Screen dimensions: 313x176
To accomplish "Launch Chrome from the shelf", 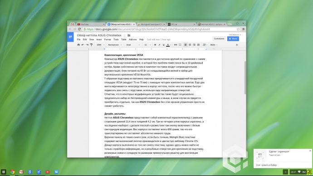I will pyautogui.click(x=12, y=172).
